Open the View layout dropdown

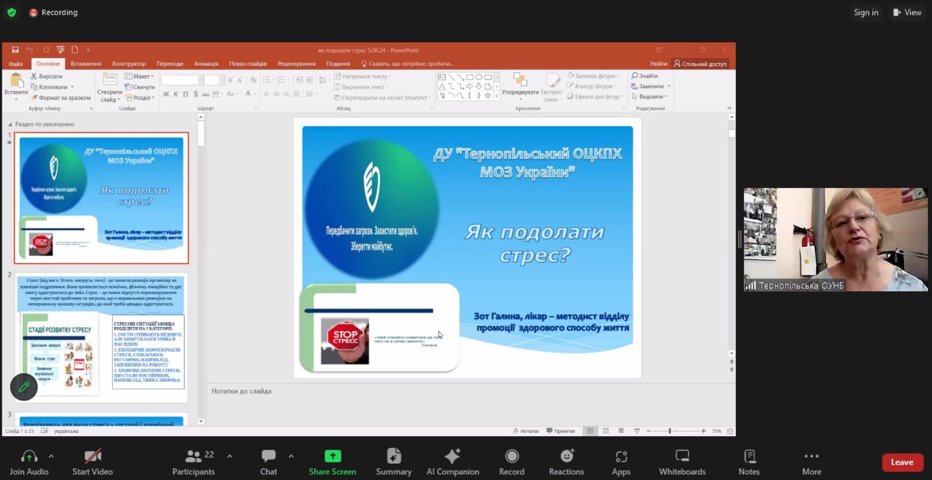pyautogui.click(x=907, y=12)
